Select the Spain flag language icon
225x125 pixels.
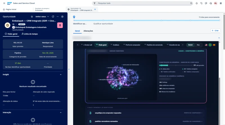[x=214, y=45]
